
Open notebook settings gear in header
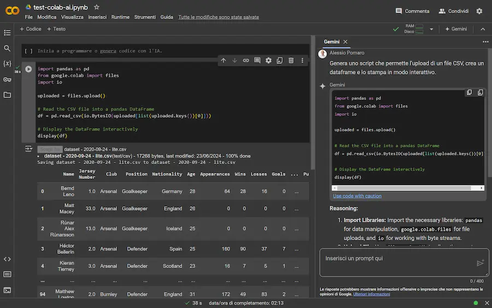pyautogui.click(x=479, y=11)
